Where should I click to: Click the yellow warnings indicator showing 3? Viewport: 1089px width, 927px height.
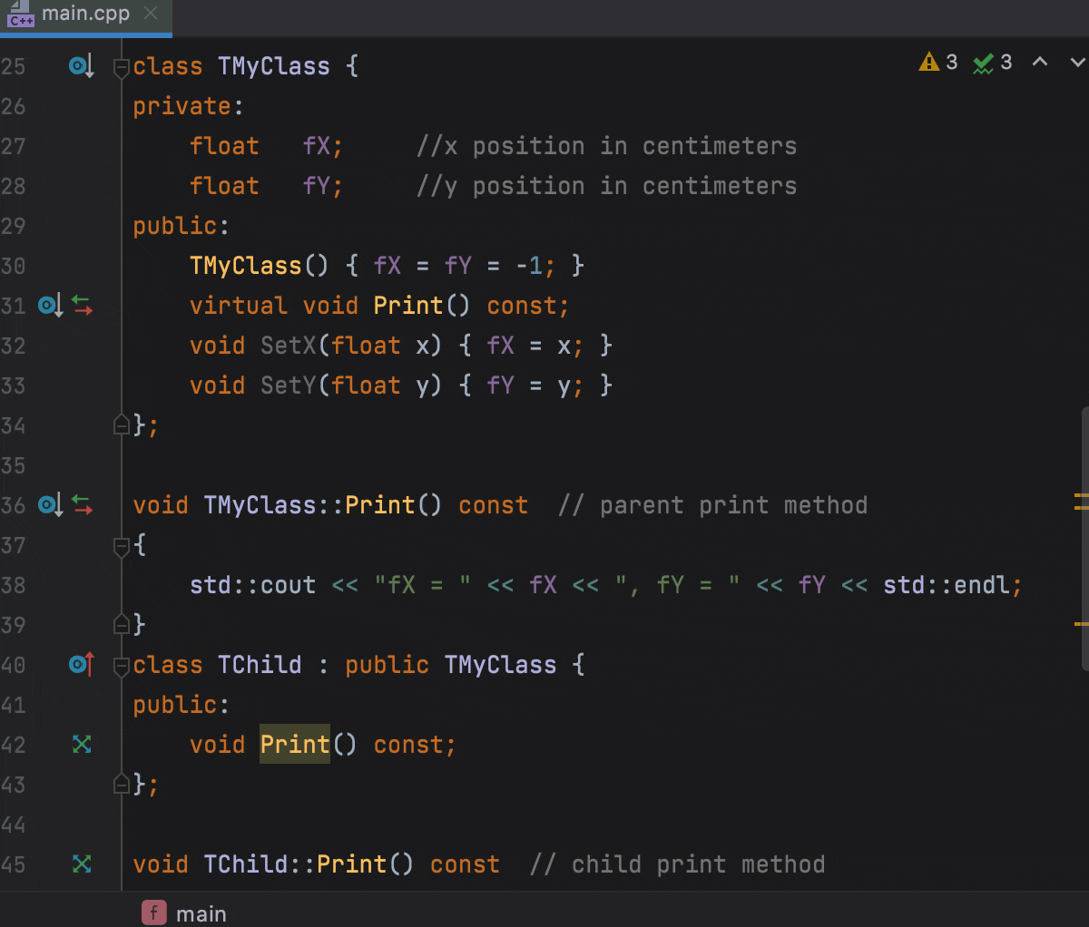[x=937, y=62]
